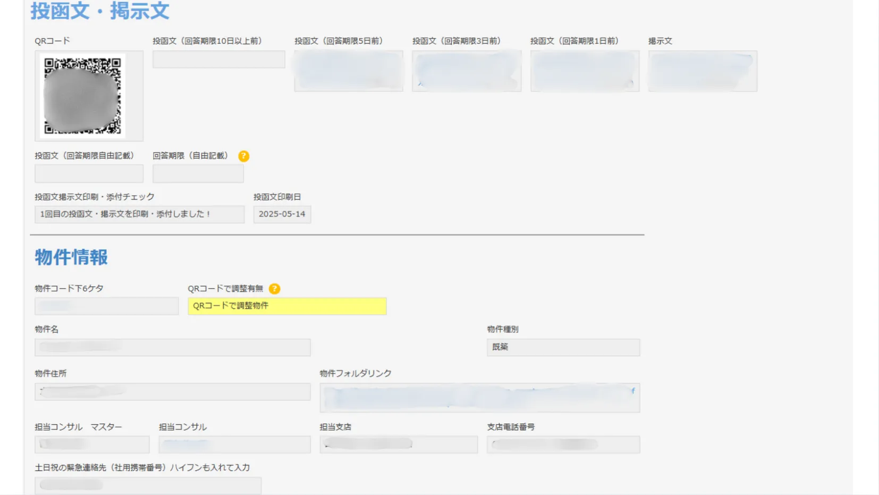Click the 投函文印刷日 date field showing 2025-05-14
The height and width of the screenshot is (495, 879).
click(x=282, y=215)
